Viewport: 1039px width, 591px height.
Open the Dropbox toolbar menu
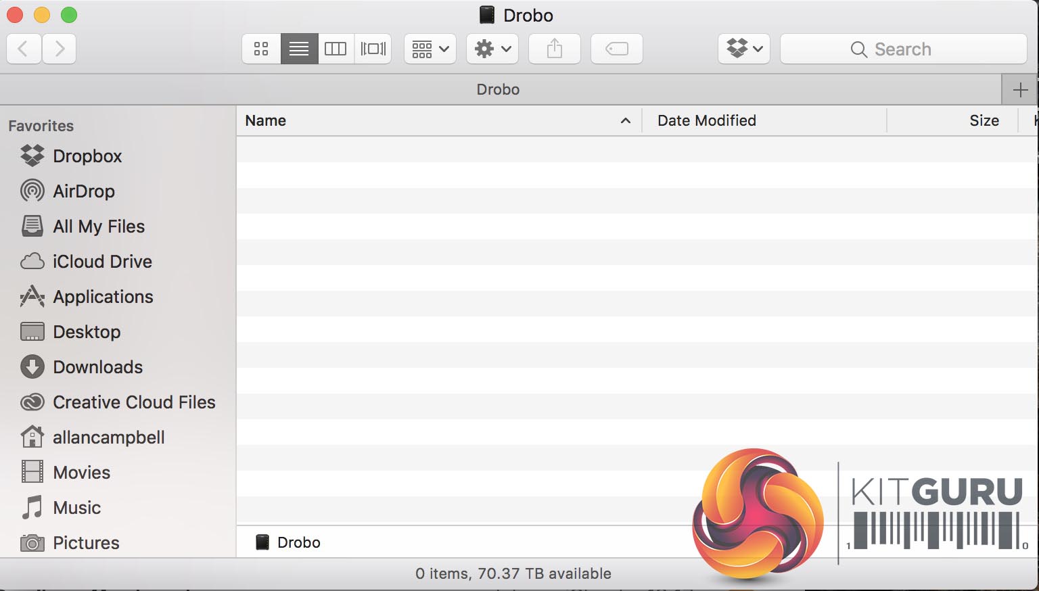point(744,49)
